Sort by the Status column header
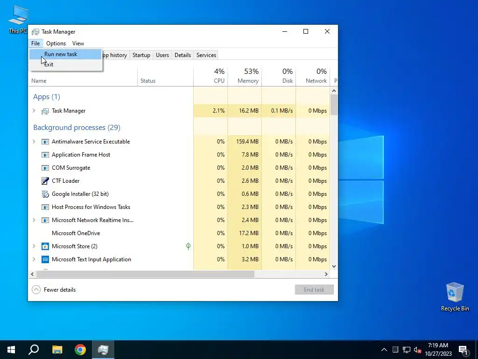 [166, 76]
